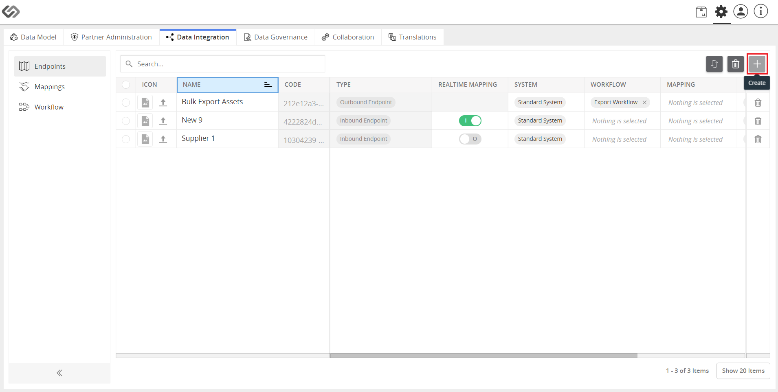Turn on realtime mapping for Supplier 1
This screenshot has width=778, height=392.
(x=470, y=139)
